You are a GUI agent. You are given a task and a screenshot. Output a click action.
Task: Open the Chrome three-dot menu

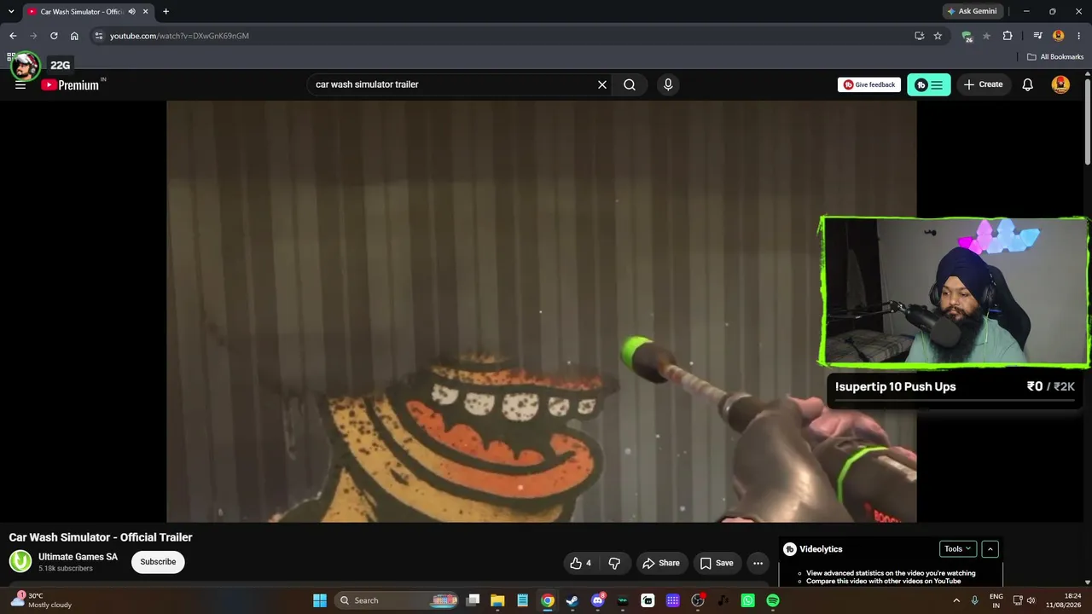click(1078, 36)
